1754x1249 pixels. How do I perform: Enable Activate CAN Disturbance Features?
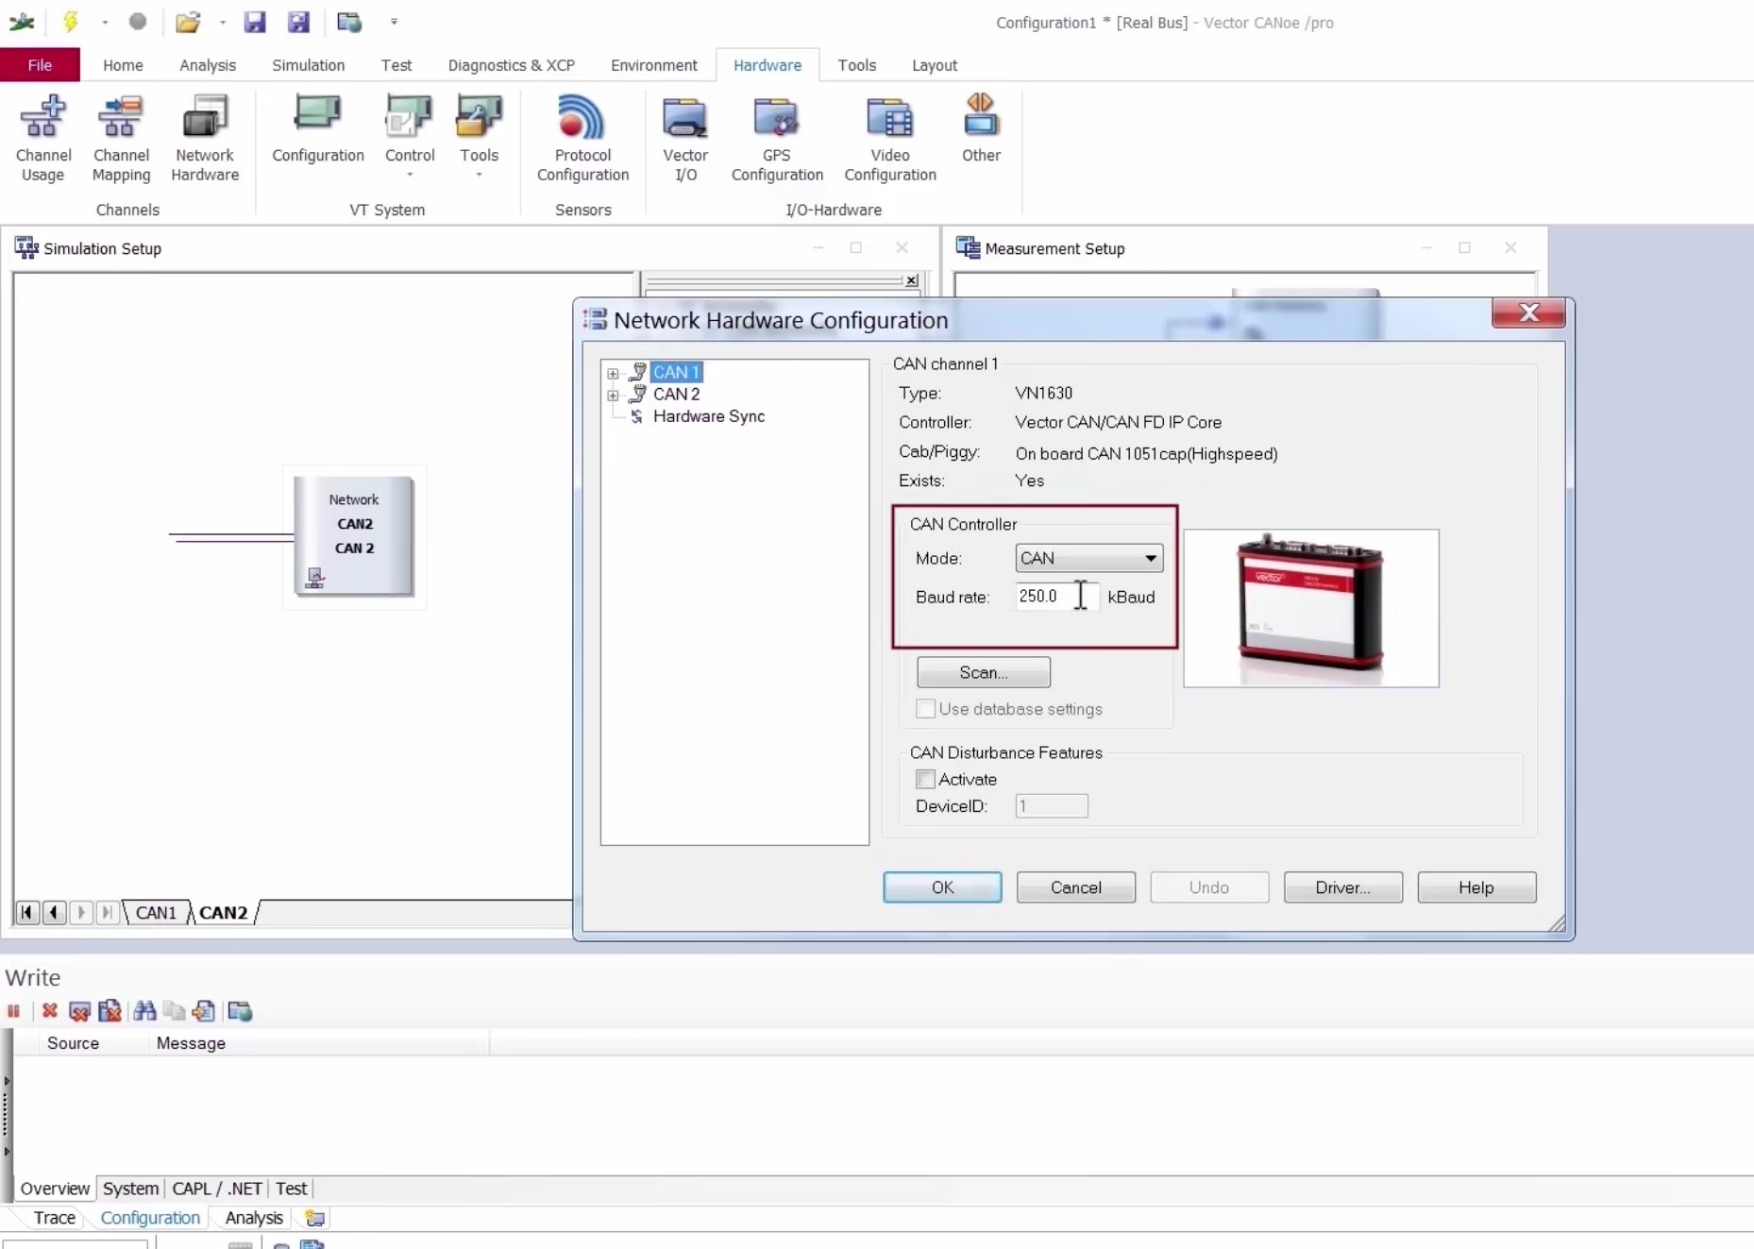(925, 779)
